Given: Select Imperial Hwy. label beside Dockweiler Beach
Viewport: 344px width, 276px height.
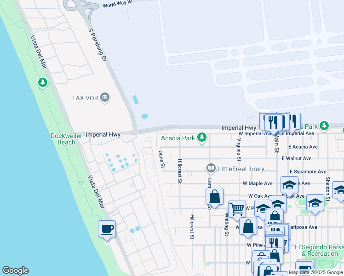Looking at the screenshot, I should (103, 134).
